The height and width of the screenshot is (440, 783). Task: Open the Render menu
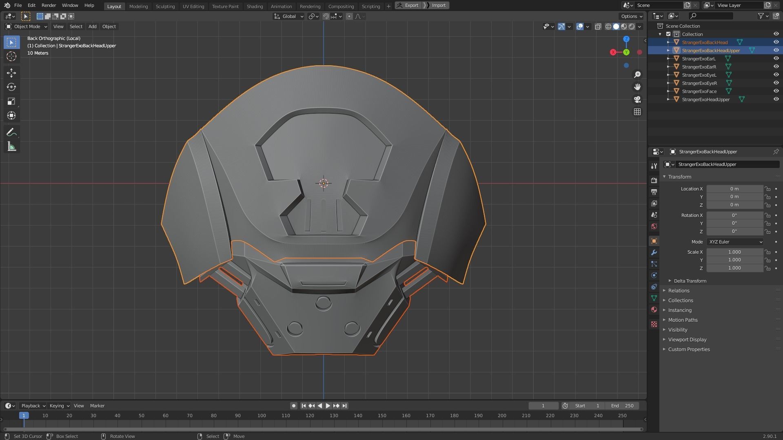tap(49, 5)
